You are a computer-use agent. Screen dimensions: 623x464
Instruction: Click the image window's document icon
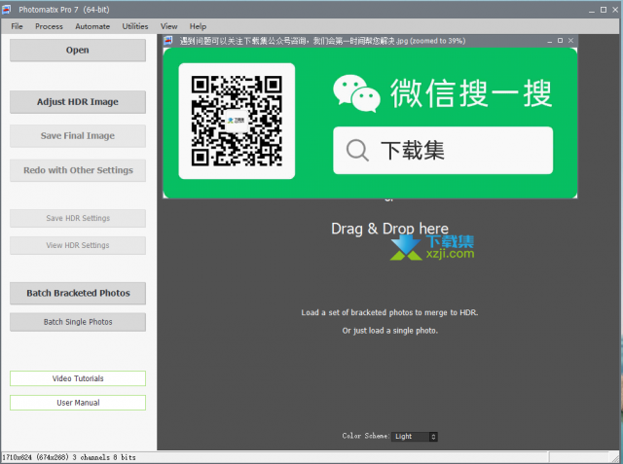[168, 41]
